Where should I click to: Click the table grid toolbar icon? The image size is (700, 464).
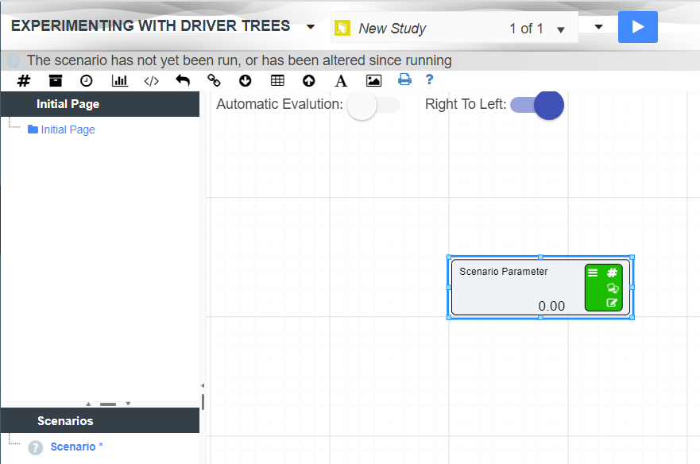(x=277, y=80)
